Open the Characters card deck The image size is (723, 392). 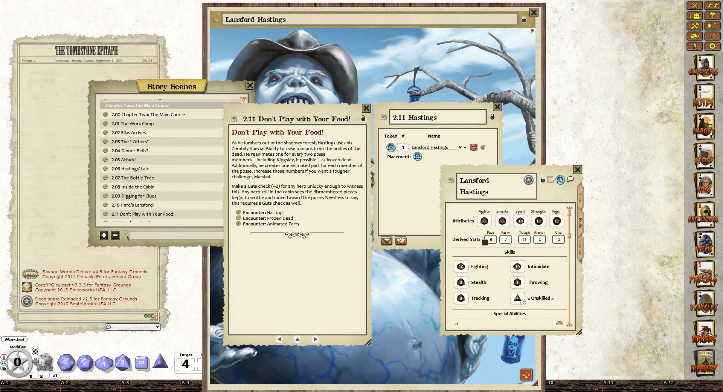(x=703, y=69)
